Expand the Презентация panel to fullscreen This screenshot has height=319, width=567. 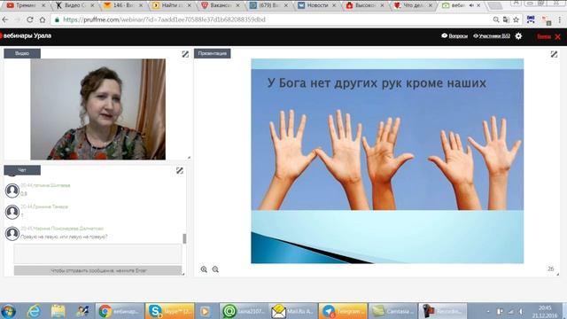click(x=554, y=54)
